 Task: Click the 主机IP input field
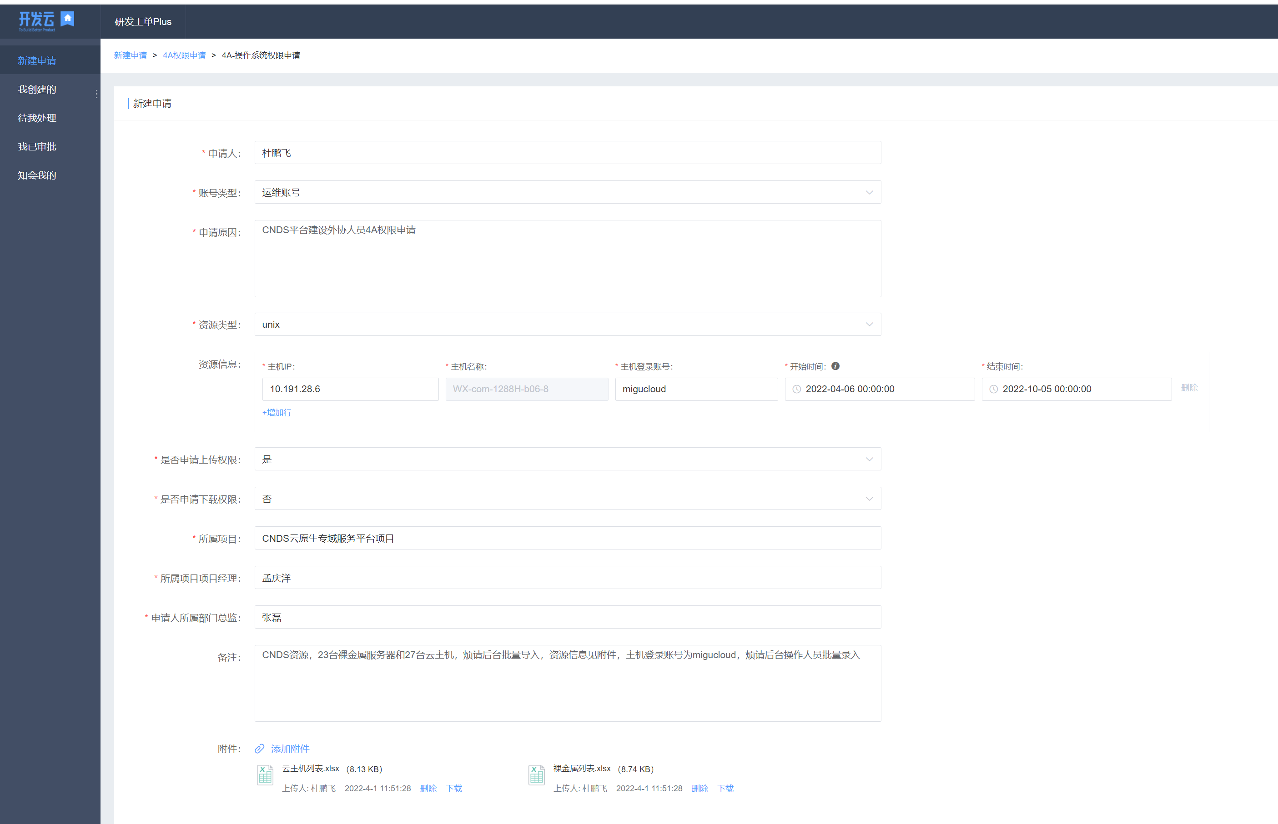[x=350, y=390]
